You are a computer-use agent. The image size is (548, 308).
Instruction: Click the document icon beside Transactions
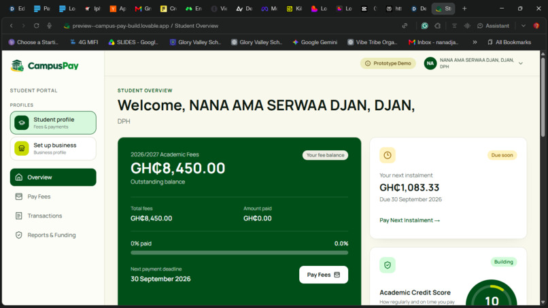click(x=19, y=216)
